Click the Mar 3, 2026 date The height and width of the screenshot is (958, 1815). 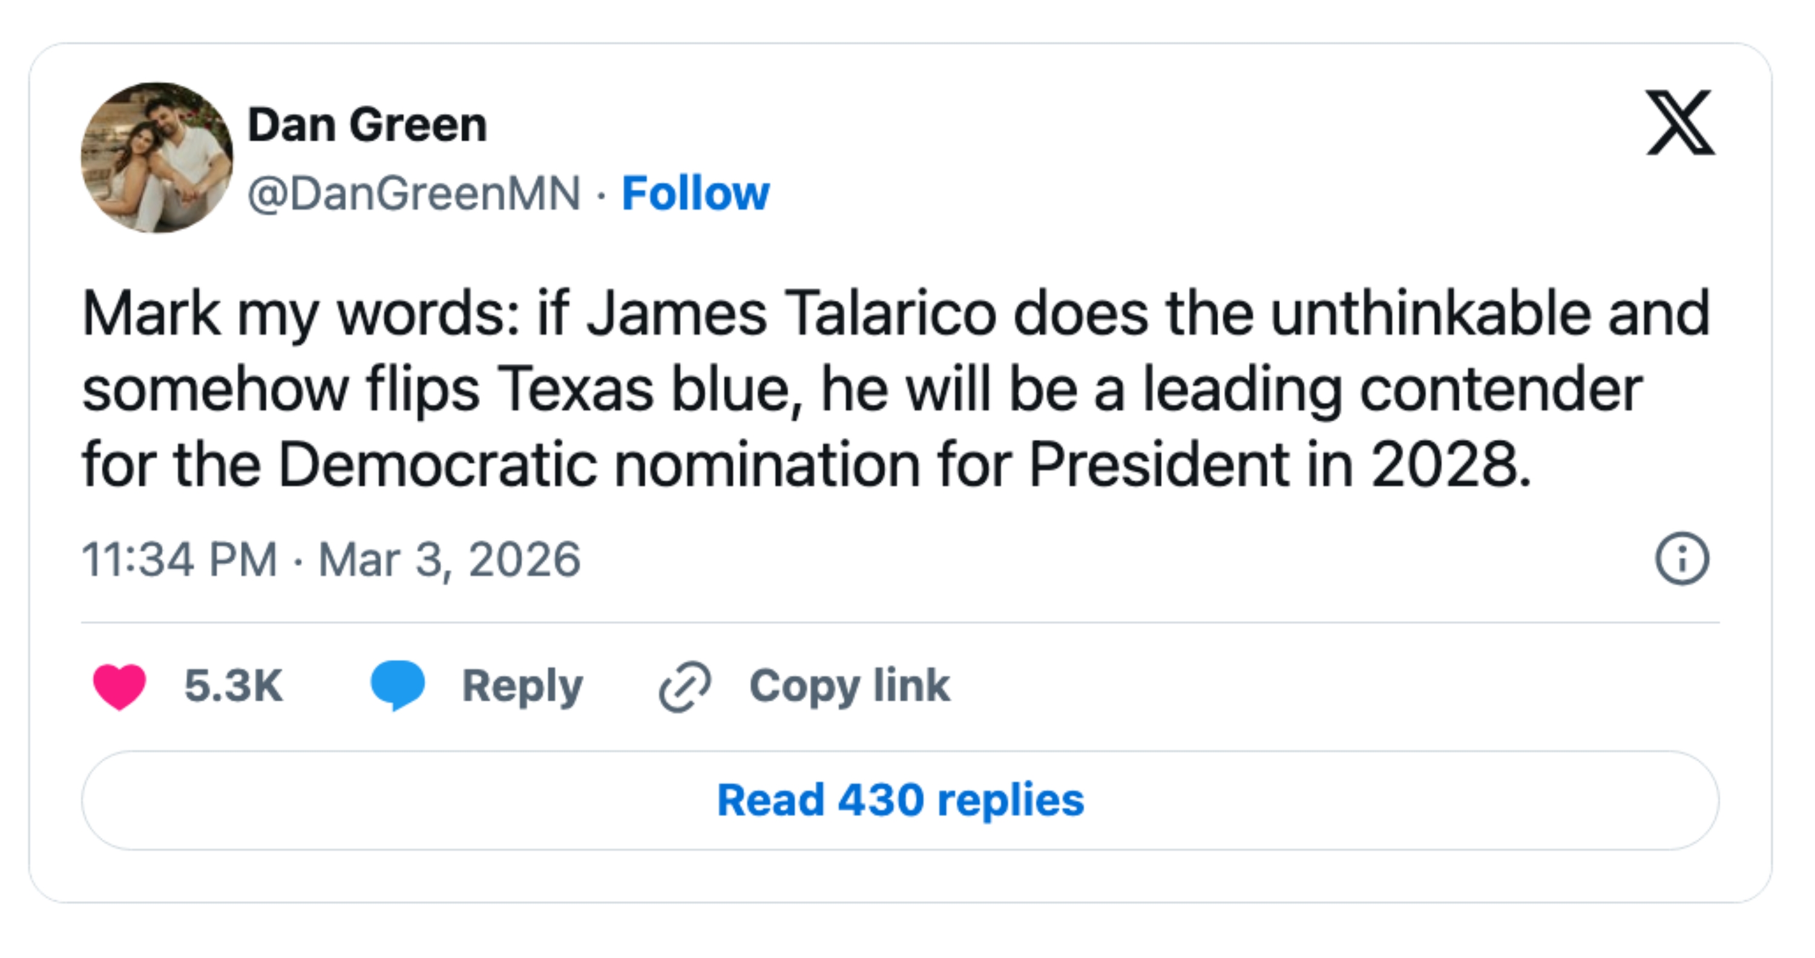[450, 559]
